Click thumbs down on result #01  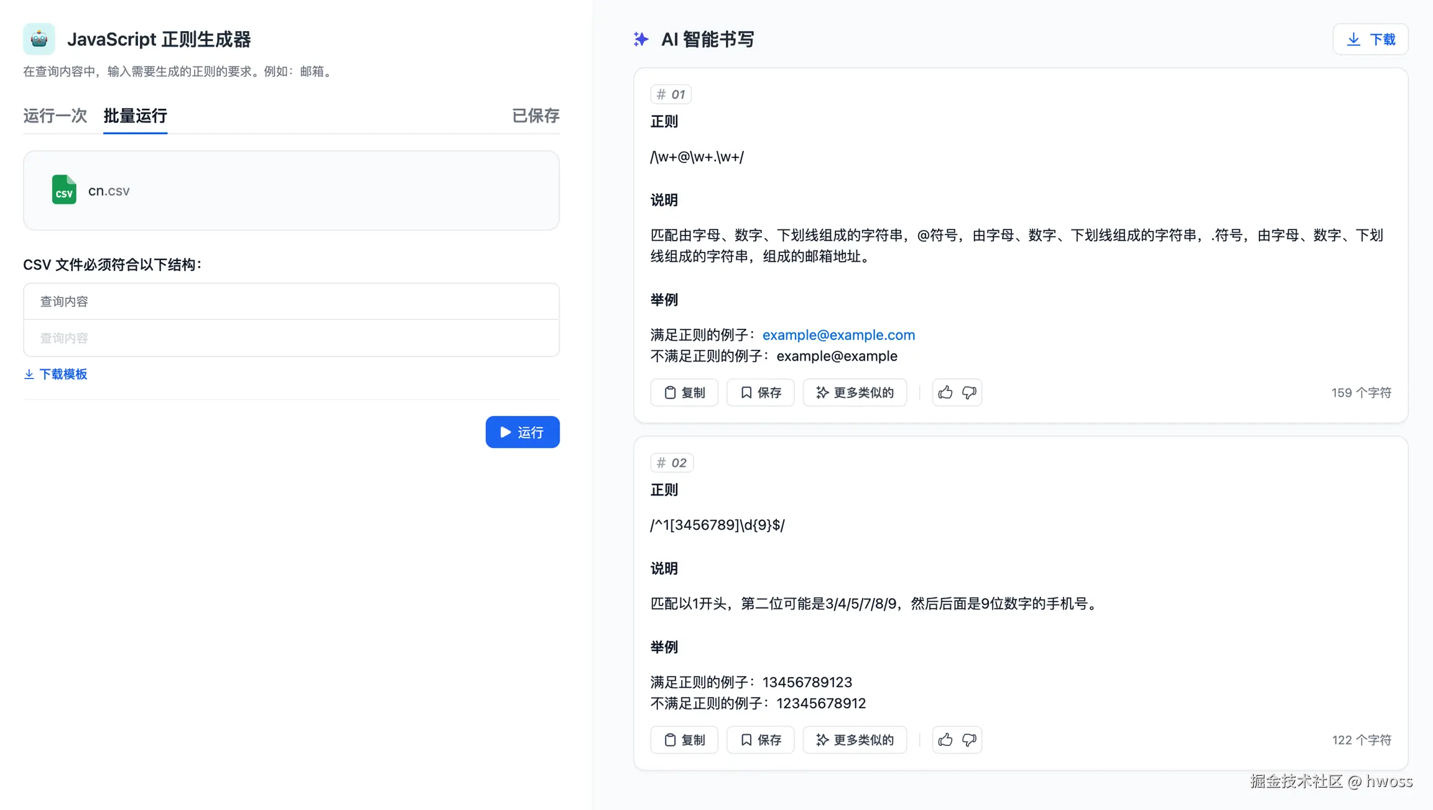coord(969,392)
